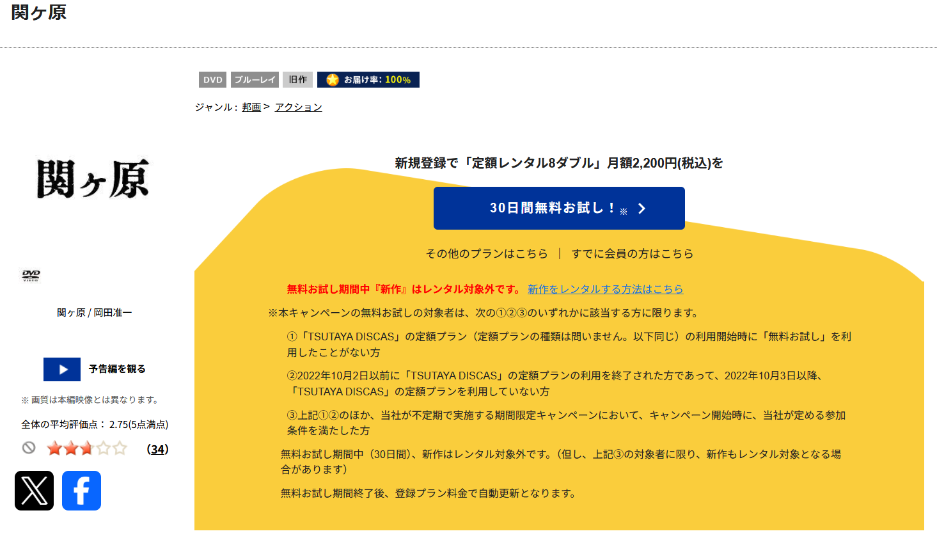Click the DVD format tag
This screenshot has width=937, height=538.
[x=213, y=80]
